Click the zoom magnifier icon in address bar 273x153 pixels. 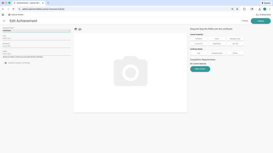pyautogui.click(x=232, y=9)
